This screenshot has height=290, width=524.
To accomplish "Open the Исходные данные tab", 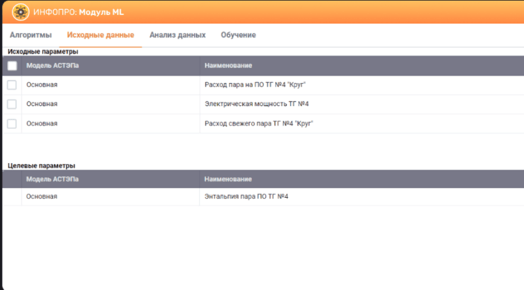I will (100, 35).
